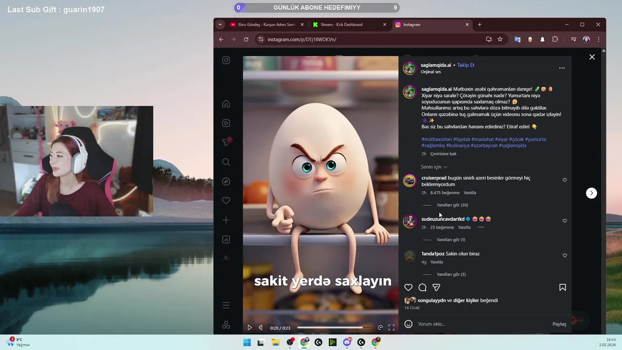Open Instagram direct messages icon
Image resolution: width=622 pixels, height=350 pixels.
[x=226, y=142]
